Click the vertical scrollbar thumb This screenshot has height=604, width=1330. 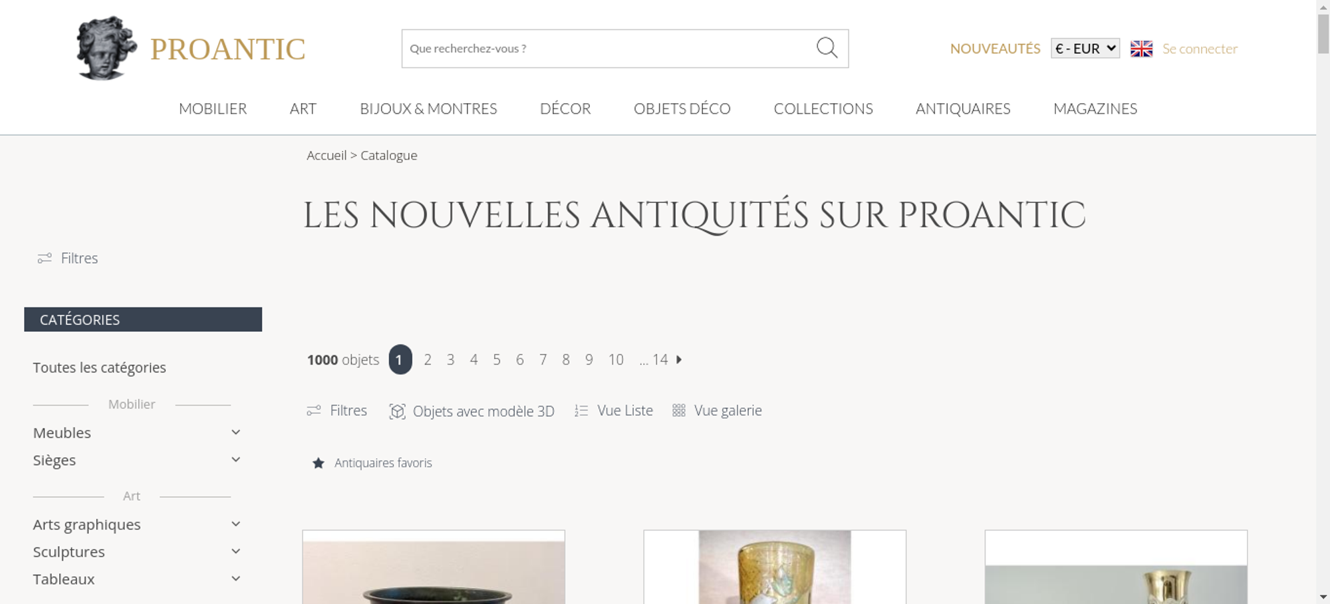tap(1323, 33)
